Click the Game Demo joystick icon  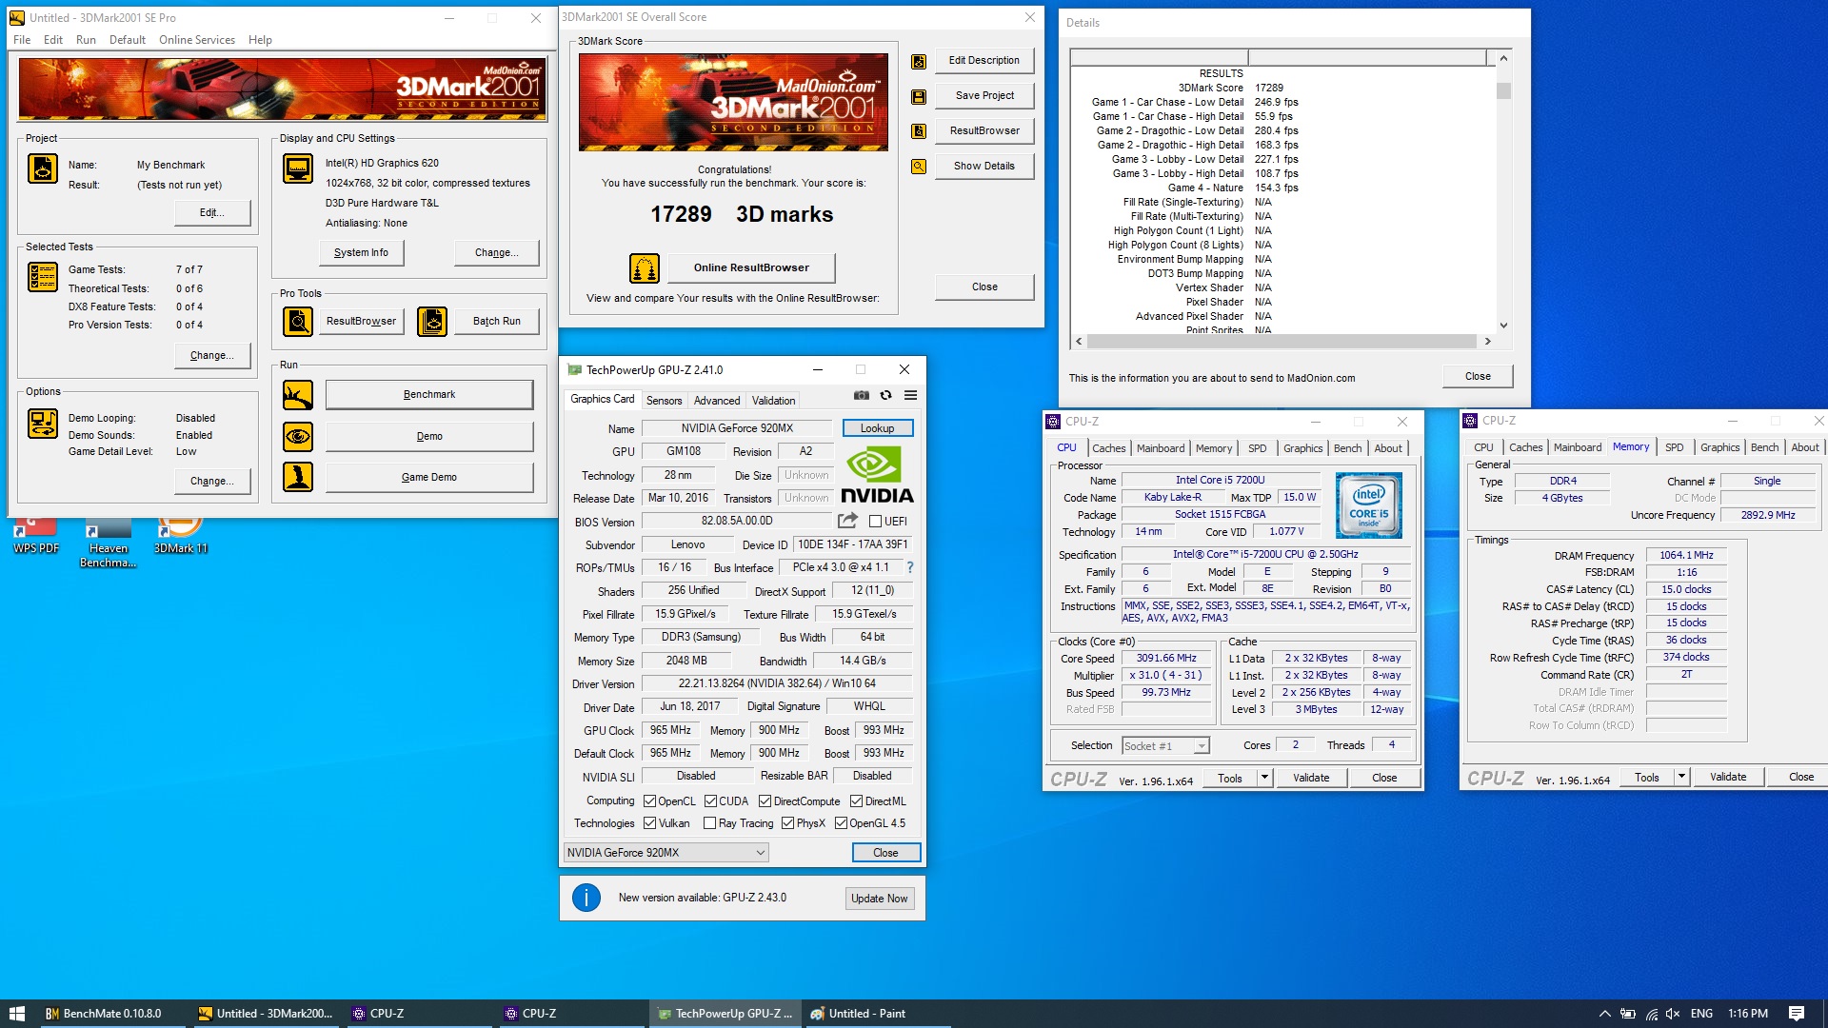298,477
